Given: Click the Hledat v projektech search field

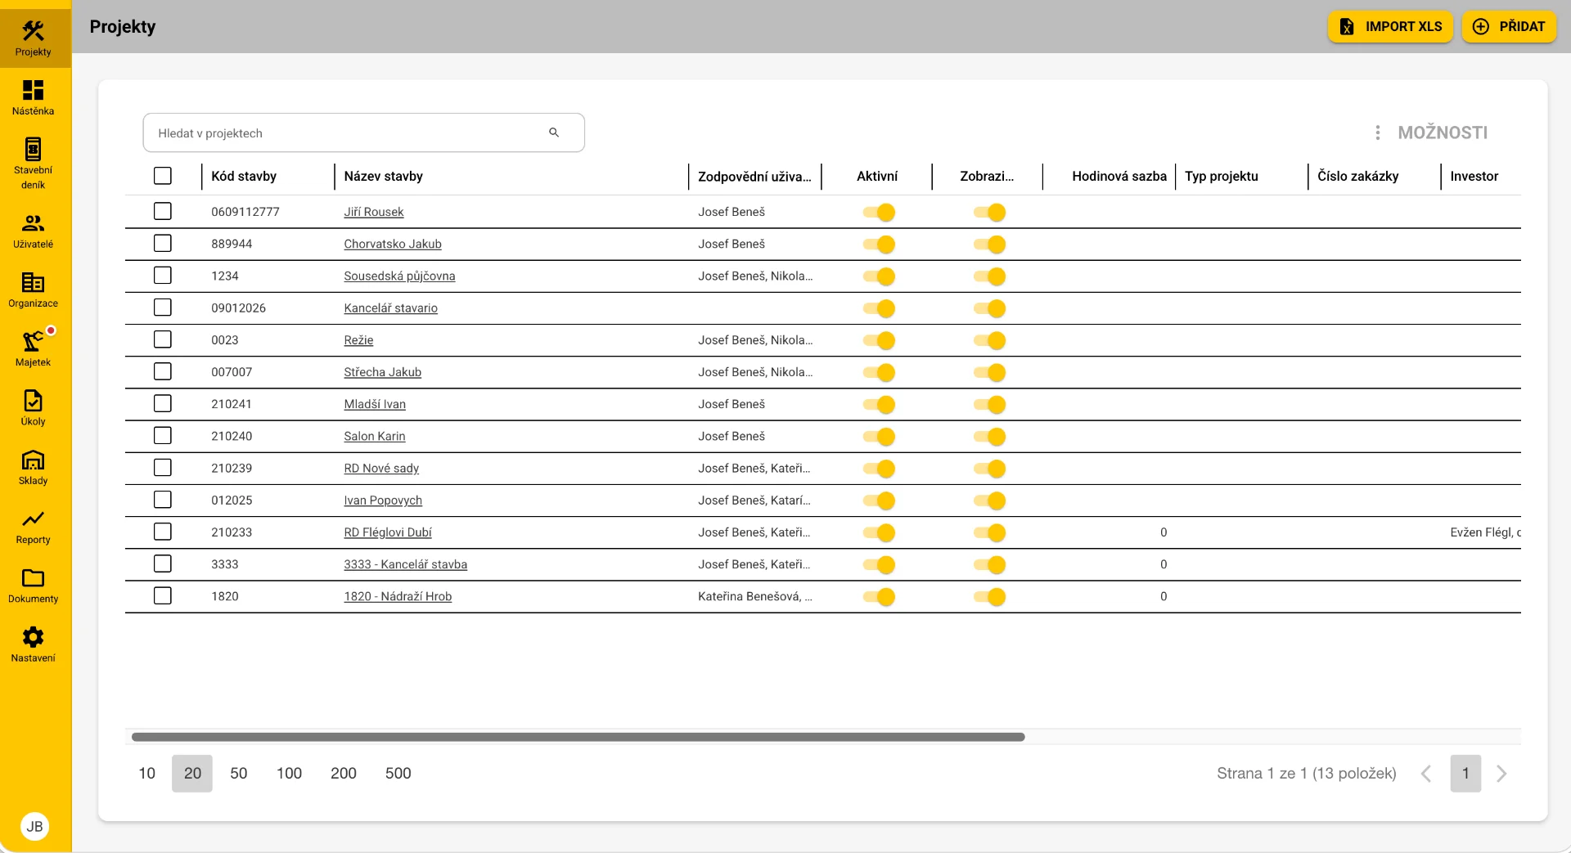Looking at the screenshot, I should point(364,132).
